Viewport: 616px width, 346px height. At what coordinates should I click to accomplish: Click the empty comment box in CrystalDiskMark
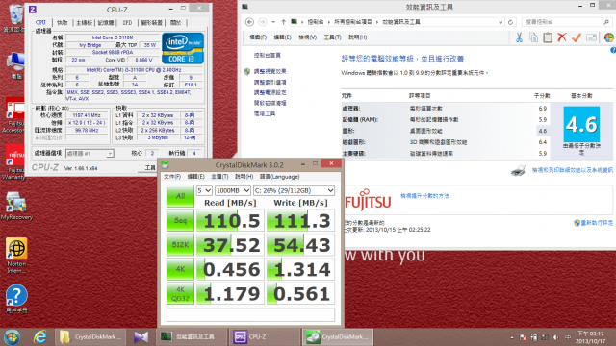coord(250,314)
